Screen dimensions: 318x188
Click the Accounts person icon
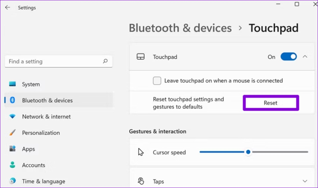click(x=12, y=165)
